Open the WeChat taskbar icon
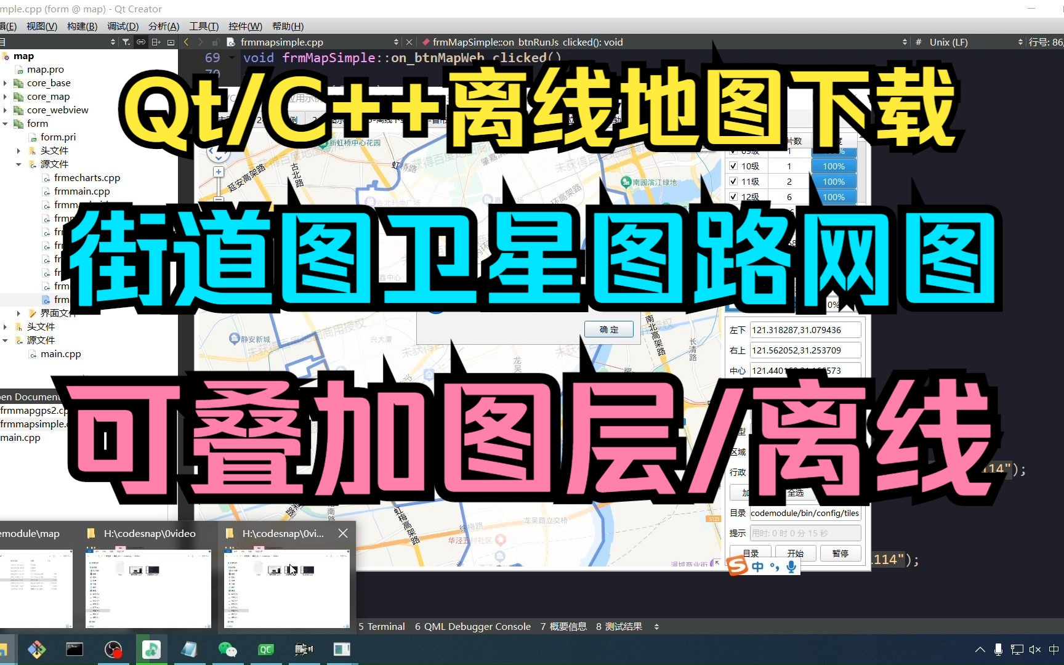 pyautogui.click(x=228, y=650)
